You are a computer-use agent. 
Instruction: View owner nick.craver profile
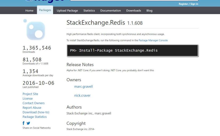pyautogui.click(x=82, y=95)
